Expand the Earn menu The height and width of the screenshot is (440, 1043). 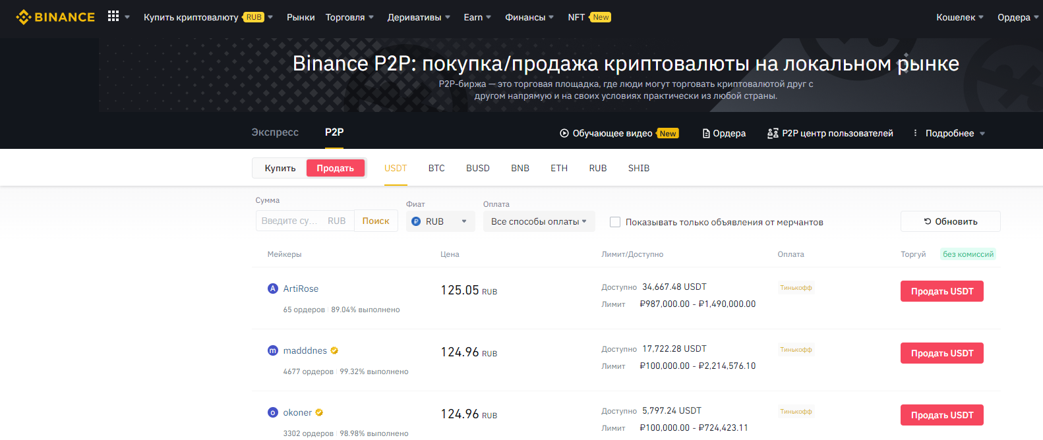tap(477, 17)
